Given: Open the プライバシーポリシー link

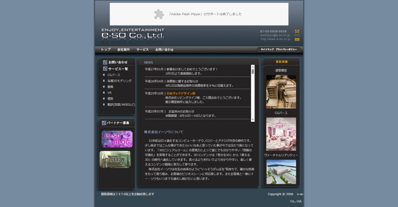Looking at the screenshot, I should pyautogui.click(x=286, y=50).
